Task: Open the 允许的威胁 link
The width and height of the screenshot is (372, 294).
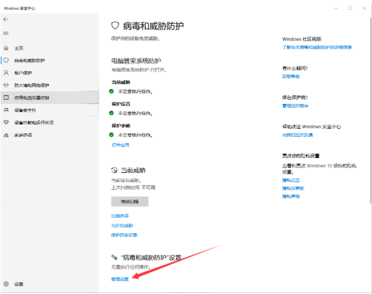Action: 122,226
